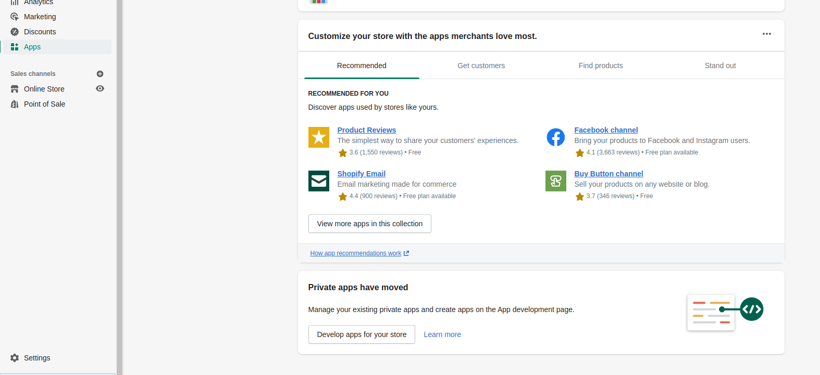
Task: Click the Buy Button channel rating star
Action: point(579,197)
